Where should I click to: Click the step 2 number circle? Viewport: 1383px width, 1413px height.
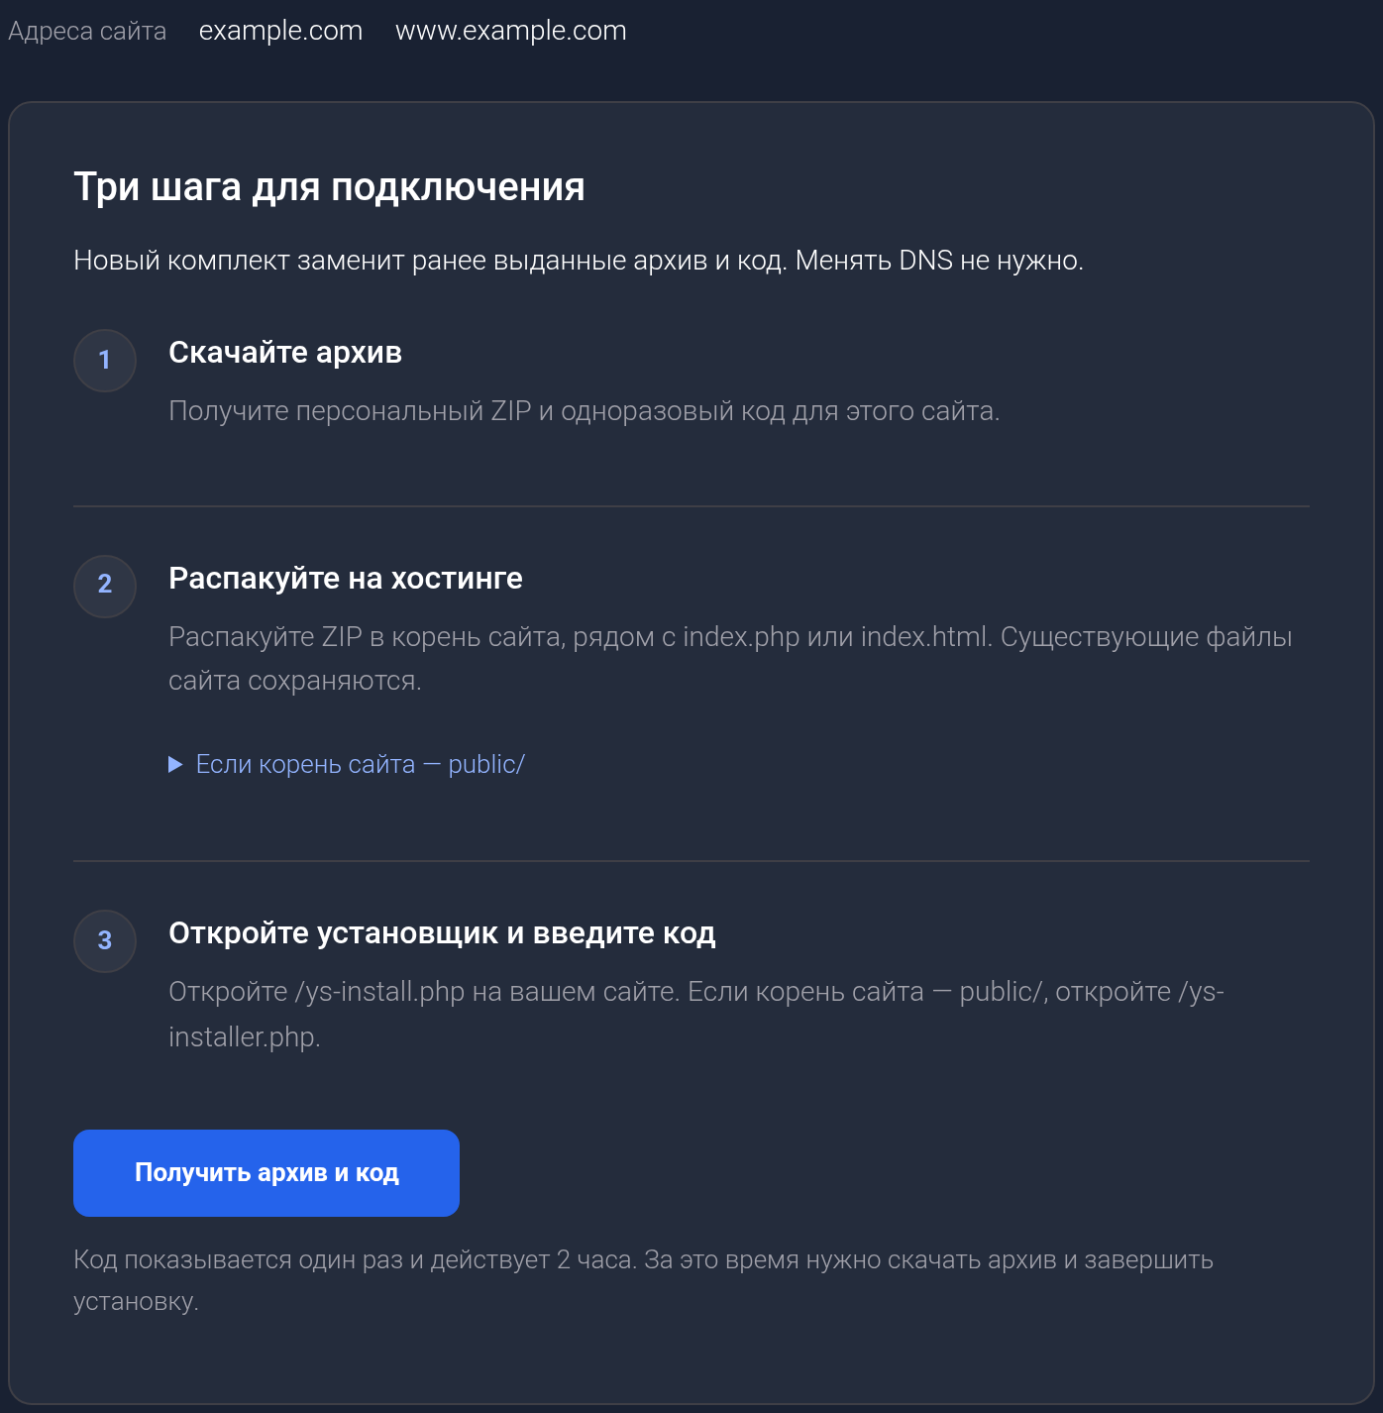point(105,586)
